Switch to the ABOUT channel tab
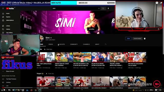 click(97, 44)
